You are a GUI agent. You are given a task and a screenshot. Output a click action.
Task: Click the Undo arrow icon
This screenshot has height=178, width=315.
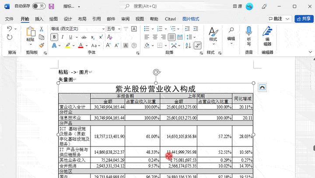[x=10, y=29]
